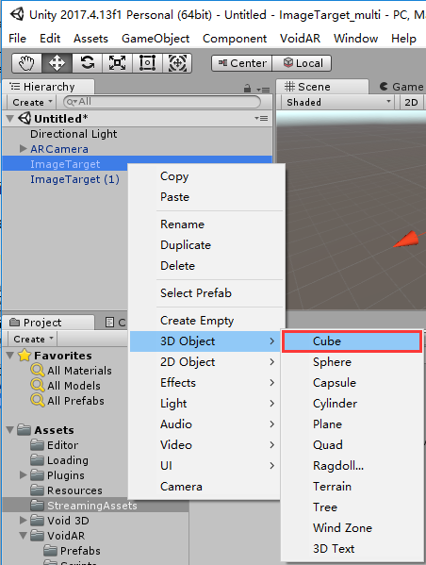Expand the ARCamera hierarchy item
This screenshot has width=426, height=565.
click(x=23, y=148)
